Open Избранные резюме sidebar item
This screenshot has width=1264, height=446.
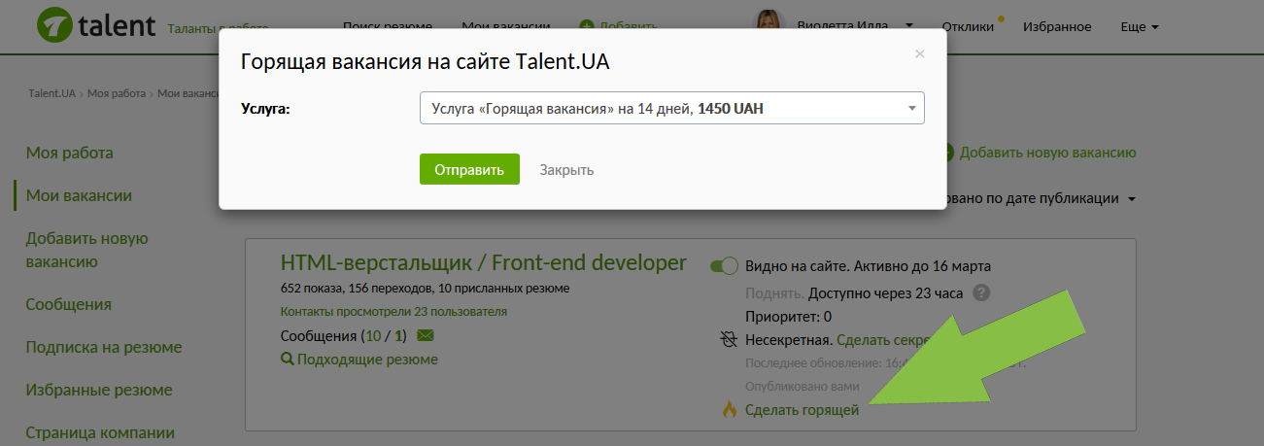click(x=99, y=390)
